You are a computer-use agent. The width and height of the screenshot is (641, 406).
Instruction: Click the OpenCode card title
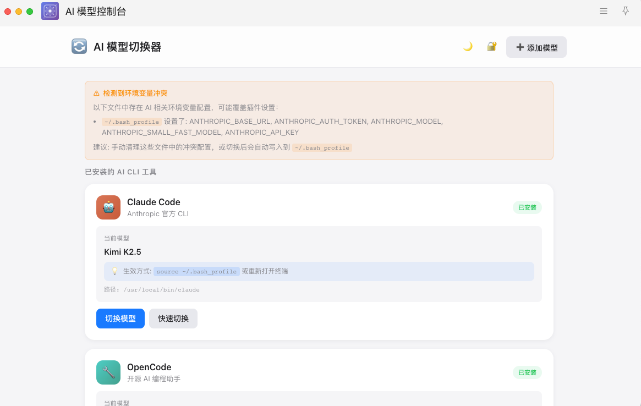click(x=149, y=367)
